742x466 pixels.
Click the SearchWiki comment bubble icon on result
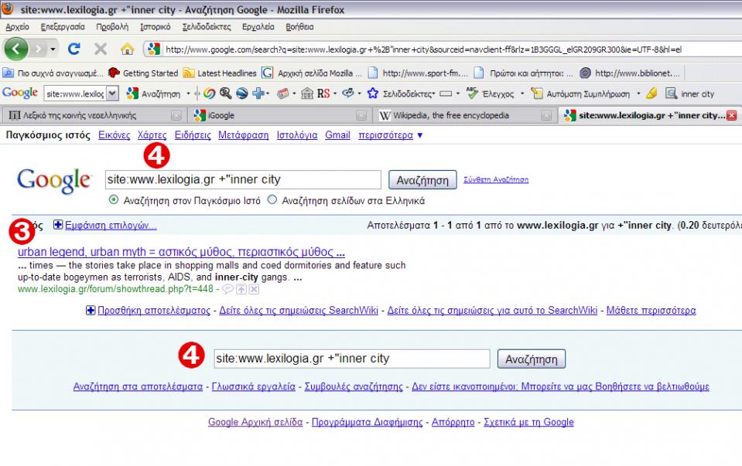(227, 289)
